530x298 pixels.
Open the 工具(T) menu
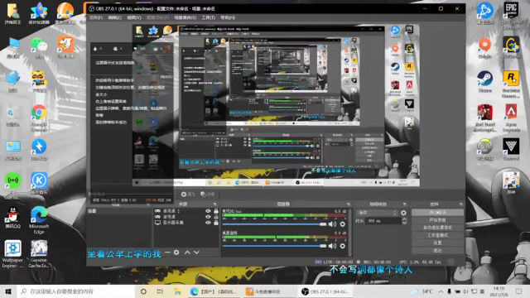208,17
